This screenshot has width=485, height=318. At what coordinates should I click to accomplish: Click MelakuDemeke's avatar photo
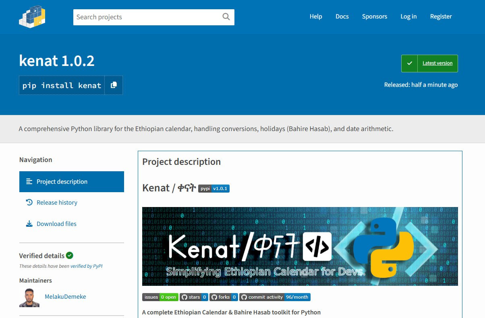coord(29,297)
